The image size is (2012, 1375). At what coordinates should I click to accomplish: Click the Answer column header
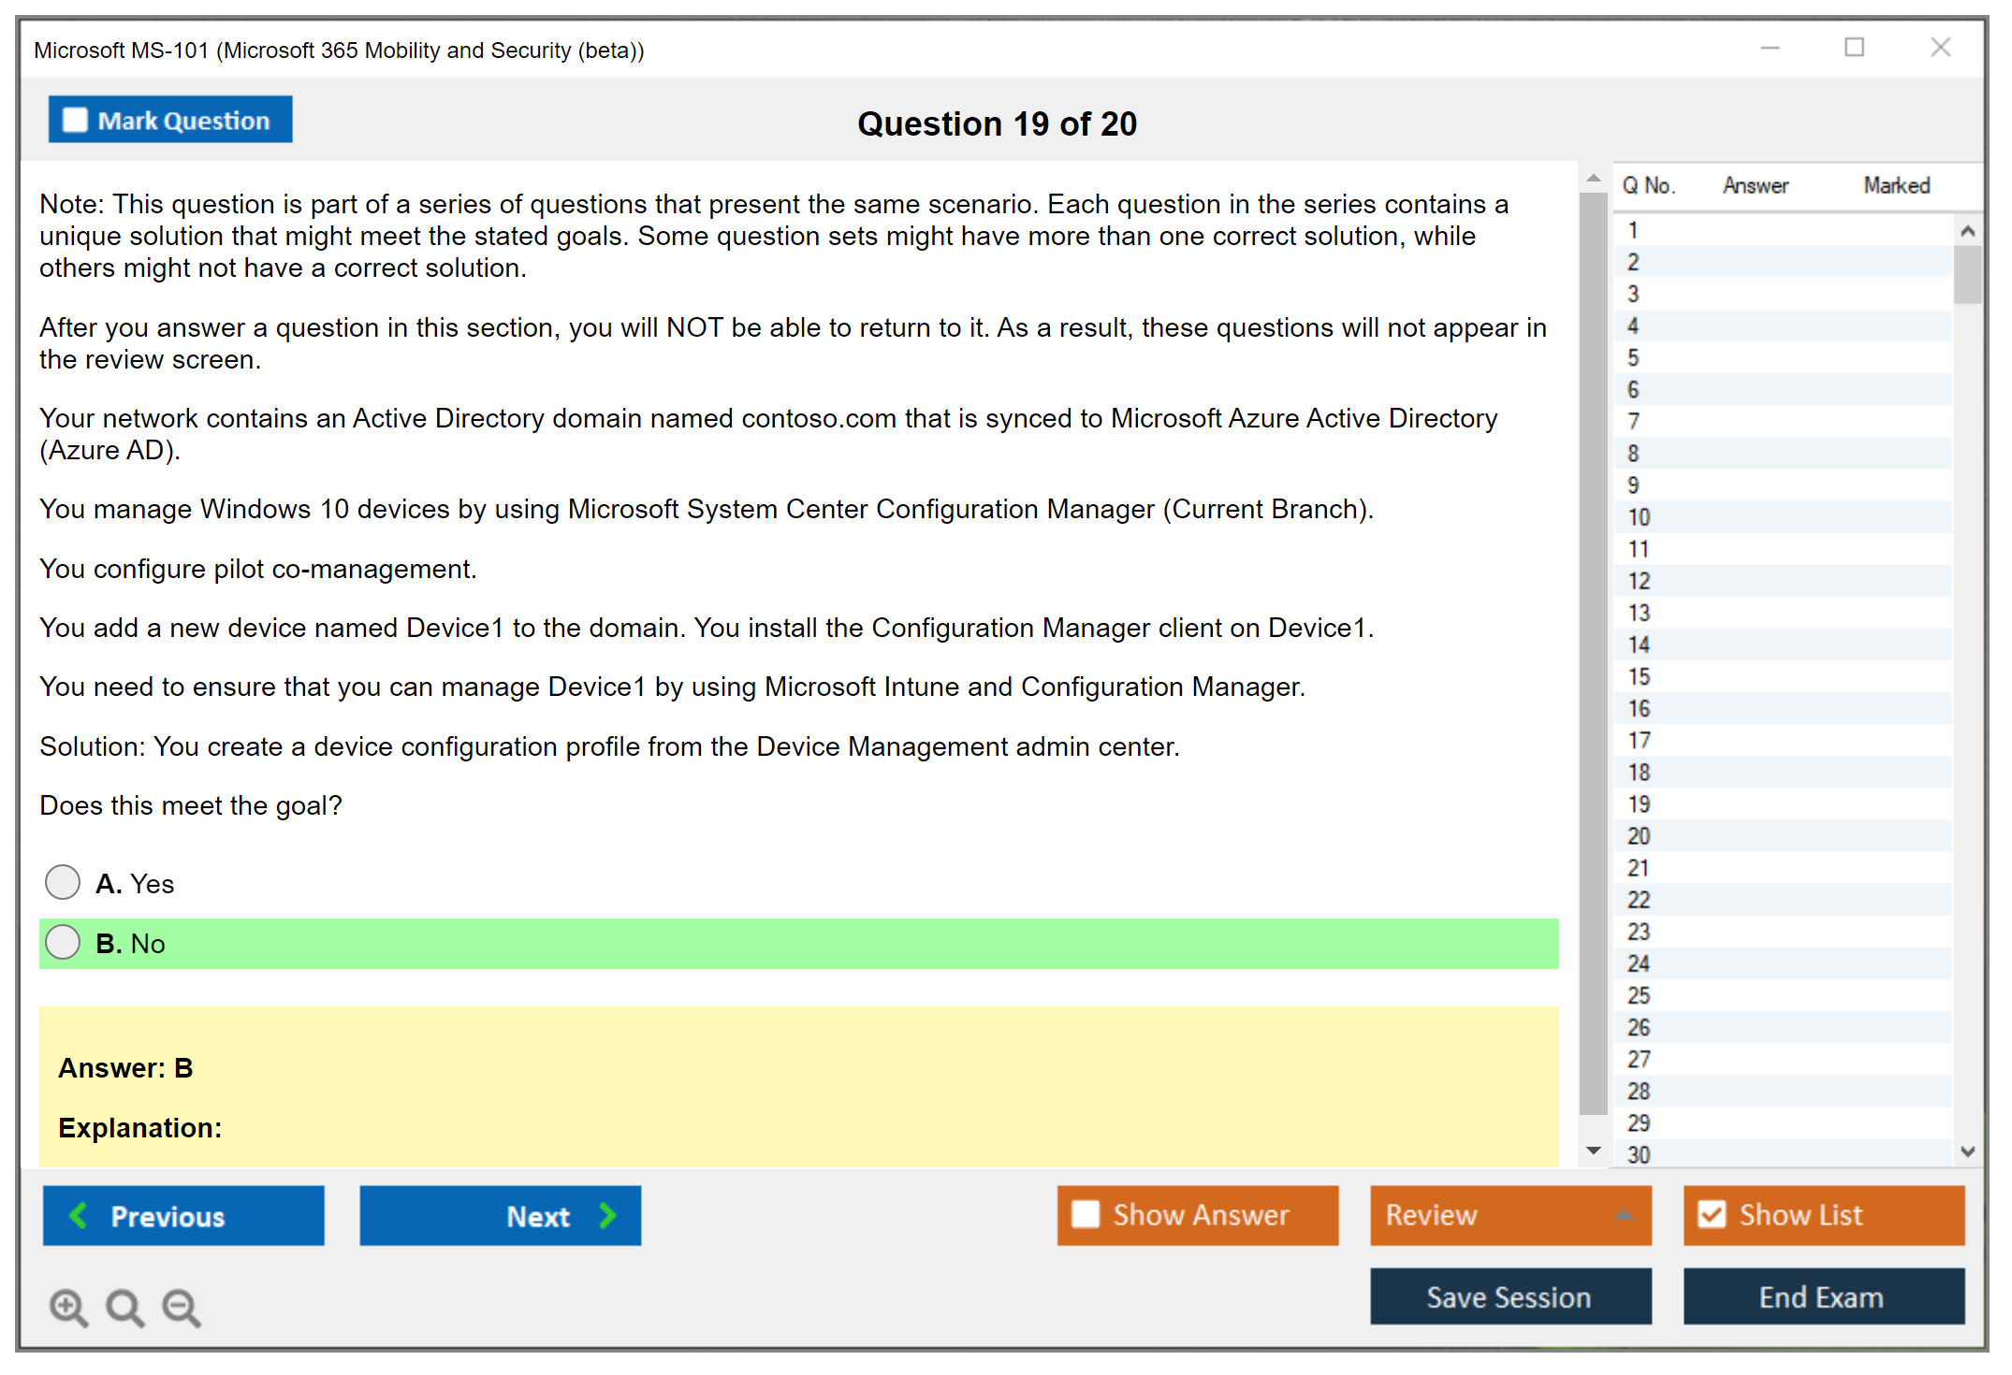tap(1755, 185)
